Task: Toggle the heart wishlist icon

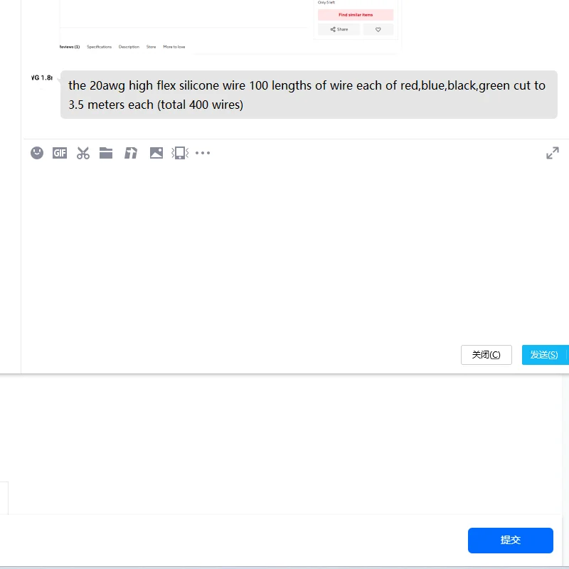Action: coord(378,29)
